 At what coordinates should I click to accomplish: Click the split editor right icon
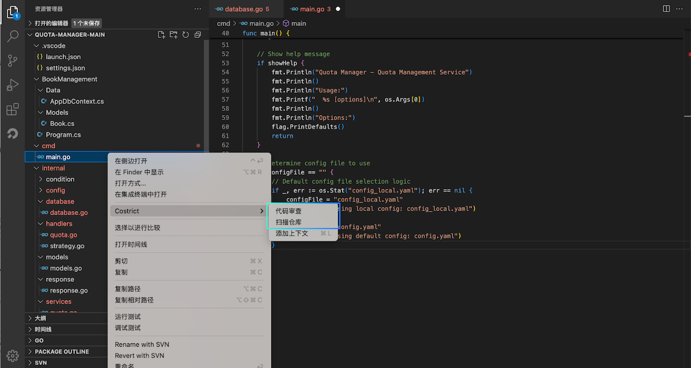point(666,9)
